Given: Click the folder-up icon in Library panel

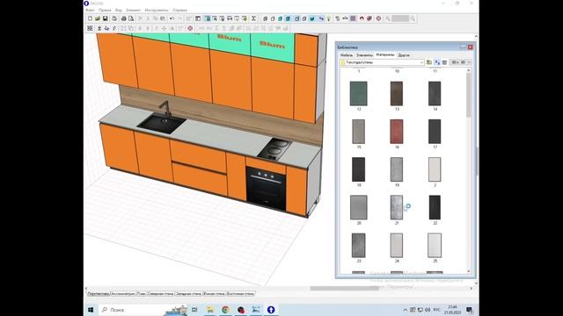Looking at the screenshot, I should (x=429, y=62).
